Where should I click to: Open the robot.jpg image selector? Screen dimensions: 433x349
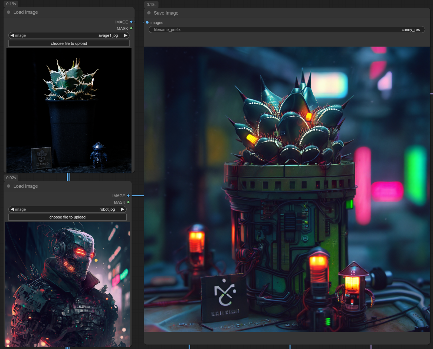(67, 209)
